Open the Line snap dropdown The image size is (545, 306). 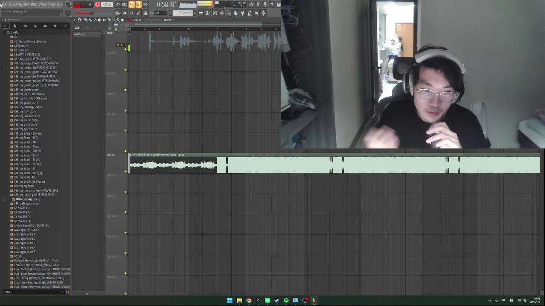pos(160,13)
